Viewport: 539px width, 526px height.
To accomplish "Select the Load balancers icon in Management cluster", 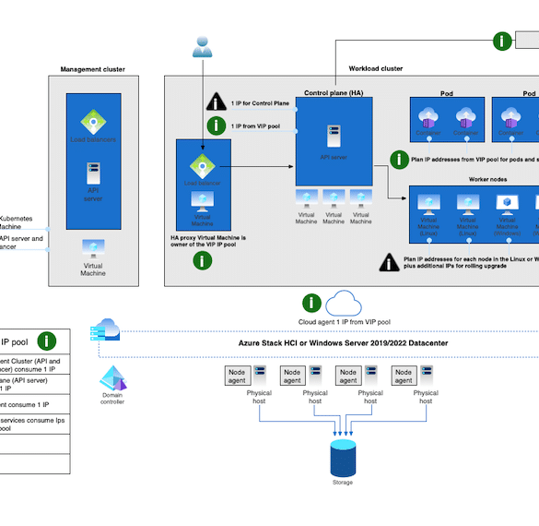I will [x=93, y=122].
